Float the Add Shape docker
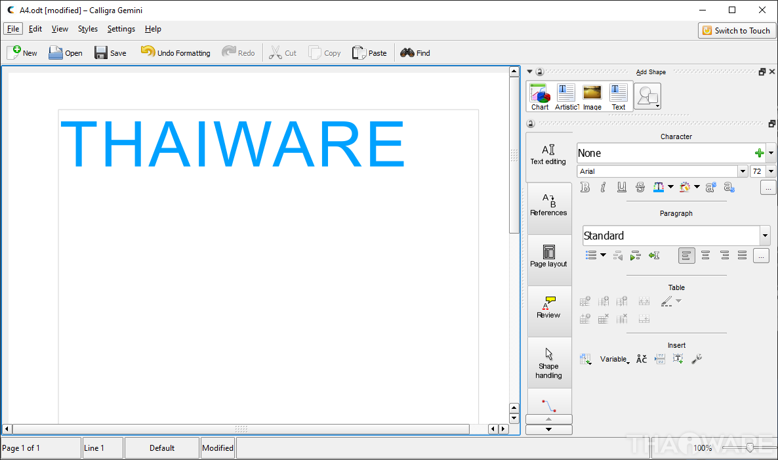778x460 pixels. 762,72
